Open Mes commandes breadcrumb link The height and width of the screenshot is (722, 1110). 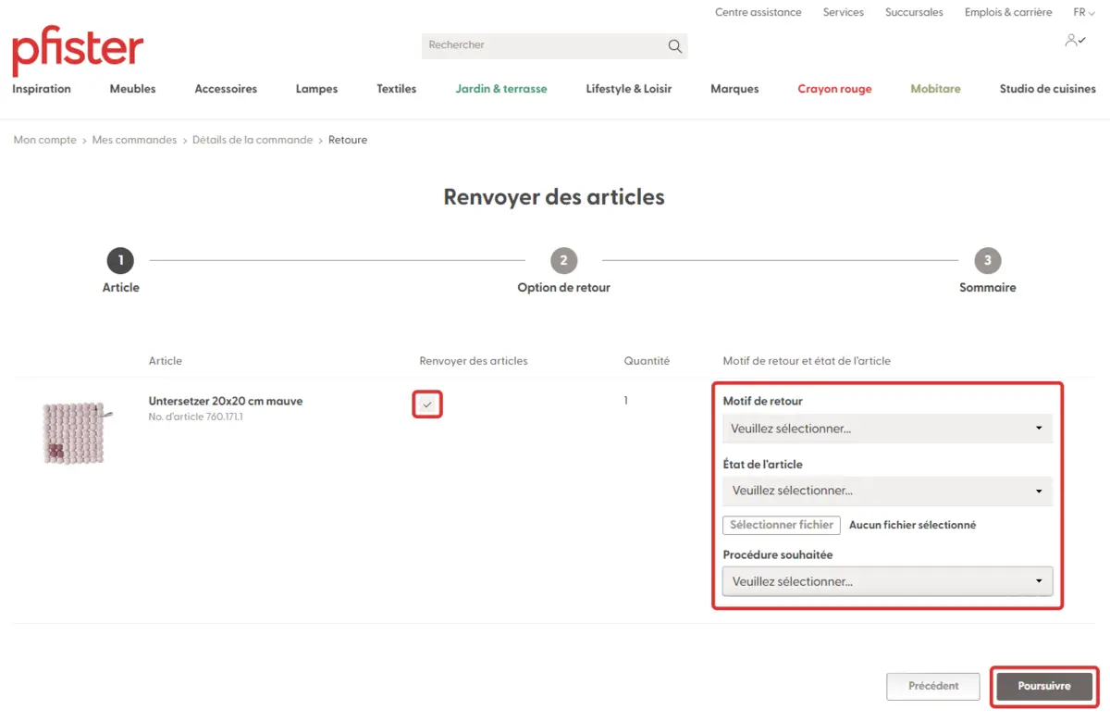coord(134,140)
